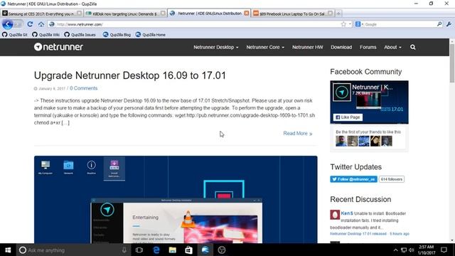Open Windows Store from taskbar

coord(188,250)
